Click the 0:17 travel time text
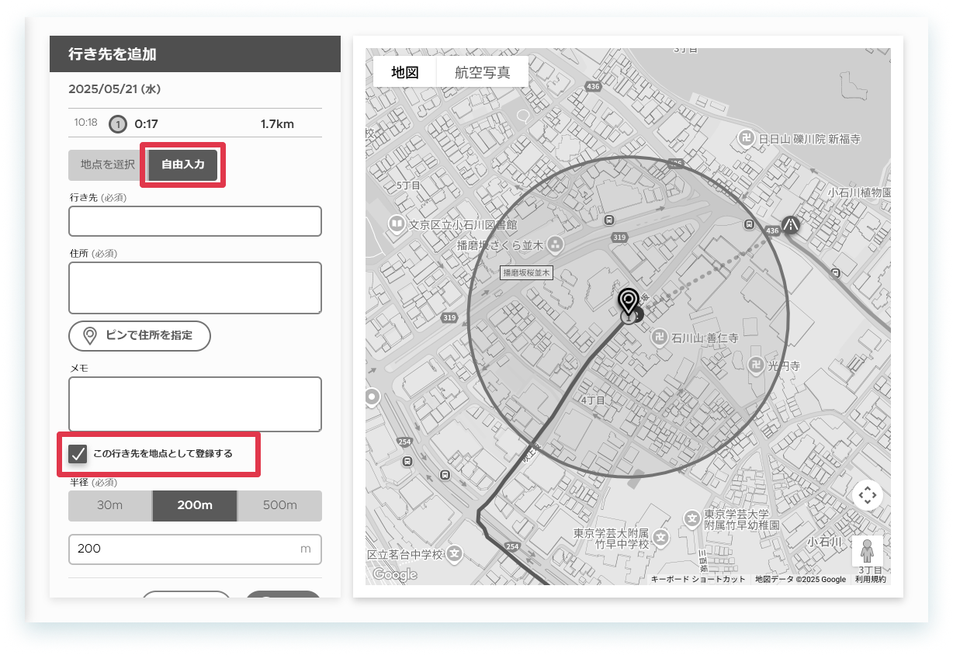The image size is (953, 655). point(146,123)
